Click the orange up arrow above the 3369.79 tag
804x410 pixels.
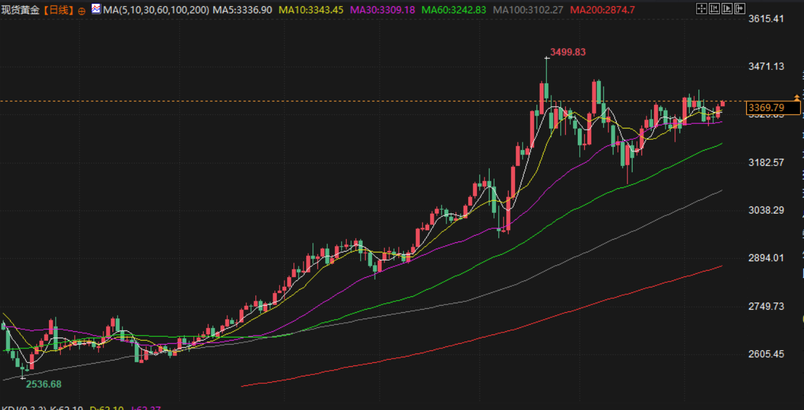click(x=797, y=97)
